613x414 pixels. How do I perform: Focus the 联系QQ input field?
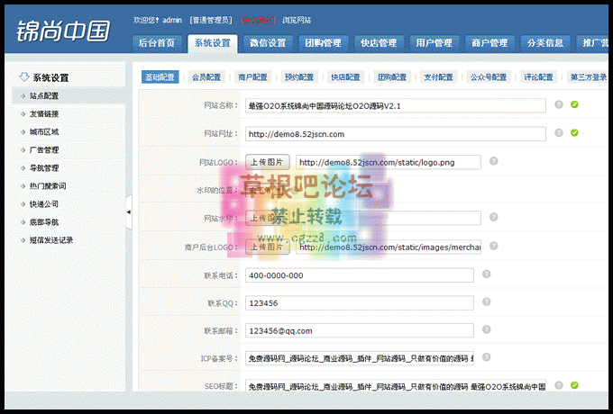(x=360, y=302)
